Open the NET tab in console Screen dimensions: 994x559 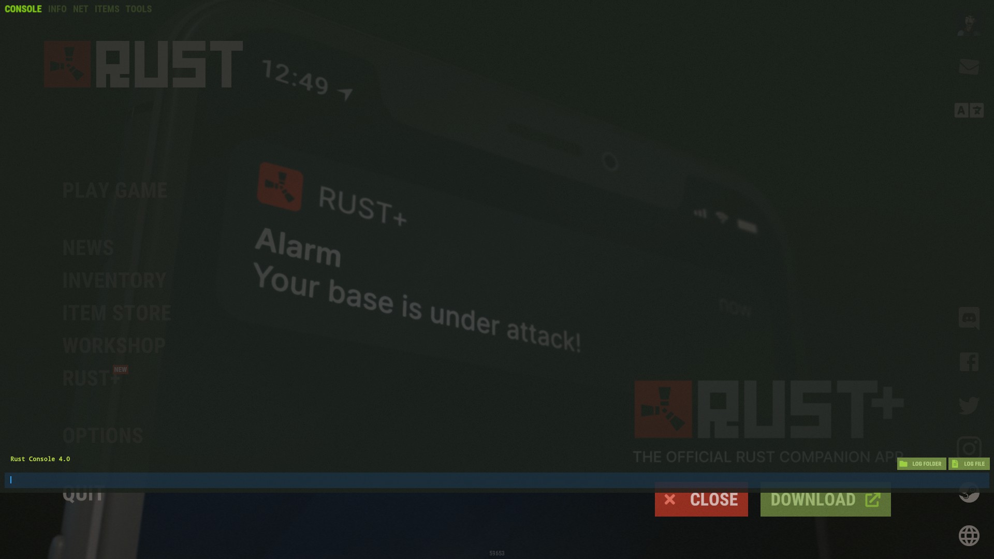(80, 8)
